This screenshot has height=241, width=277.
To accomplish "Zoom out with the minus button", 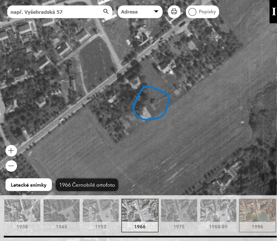I will [x=11, y=166].
